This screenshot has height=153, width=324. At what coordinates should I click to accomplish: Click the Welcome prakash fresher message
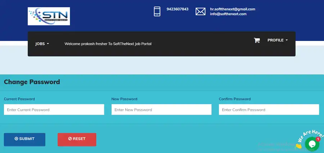(108, 44)
